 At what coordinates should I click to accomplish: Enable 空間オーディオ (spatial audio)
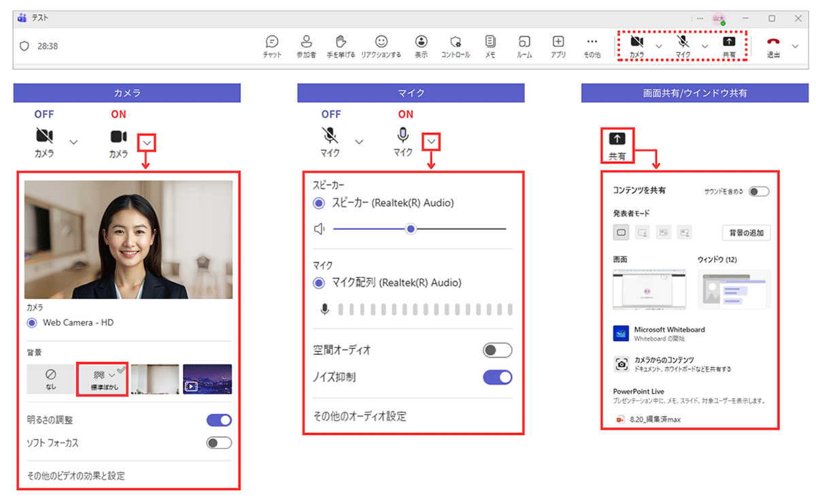tap(497, 350)
